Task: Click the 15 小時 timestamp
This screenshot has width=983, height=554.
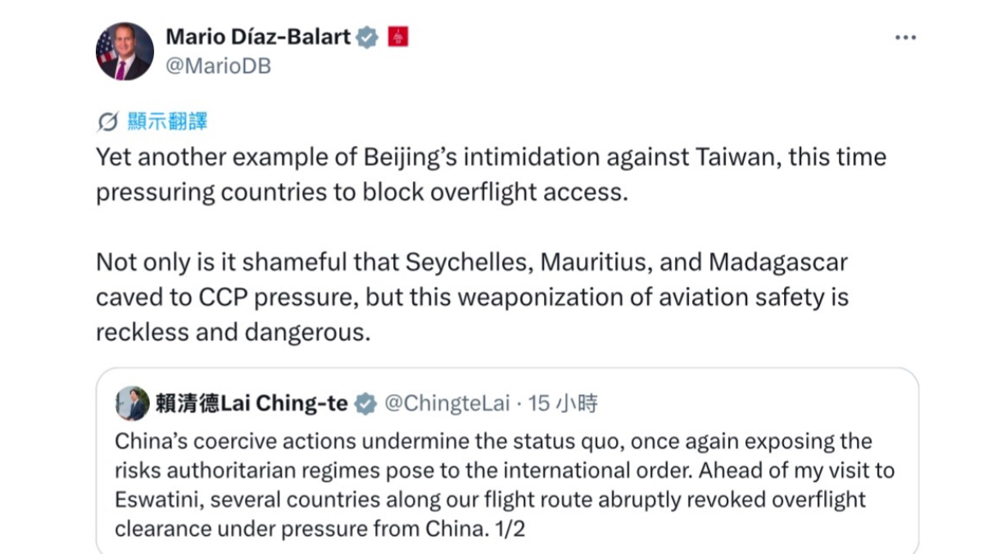Action: 563,403
